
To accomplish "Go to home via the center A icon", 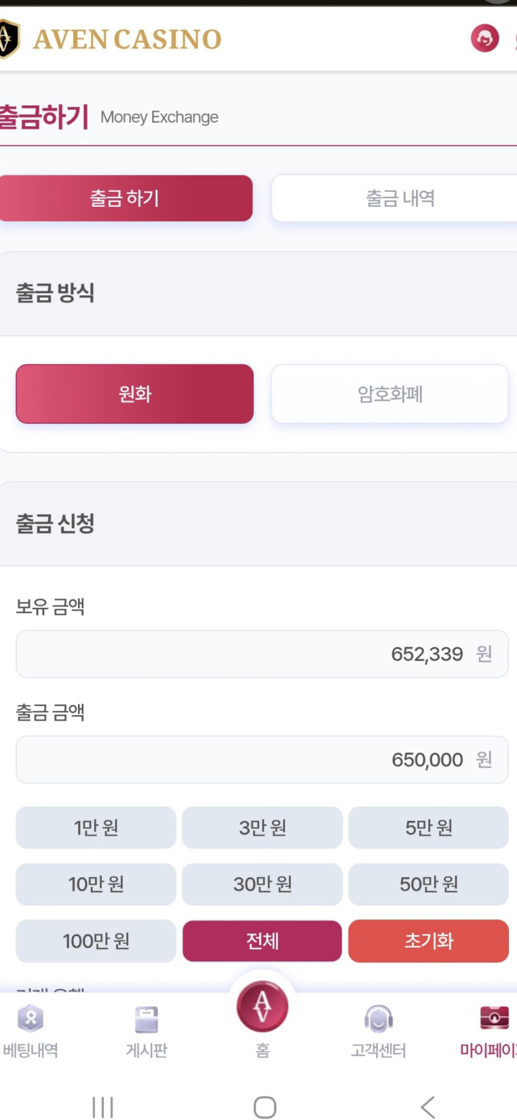I will click(x=263, y=1007).
